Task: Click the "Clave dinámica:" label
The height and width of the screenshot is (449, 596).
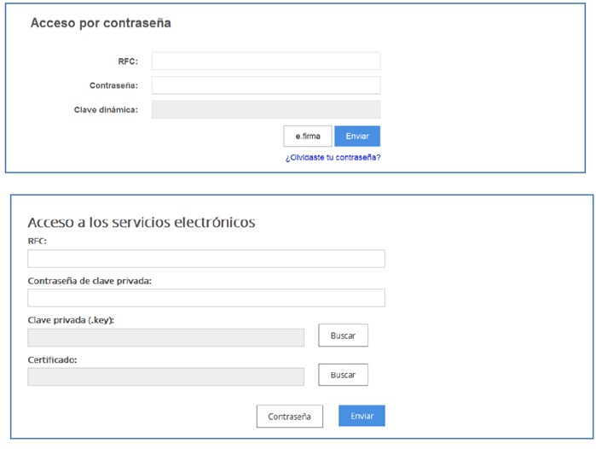Action: click(106, 110)
